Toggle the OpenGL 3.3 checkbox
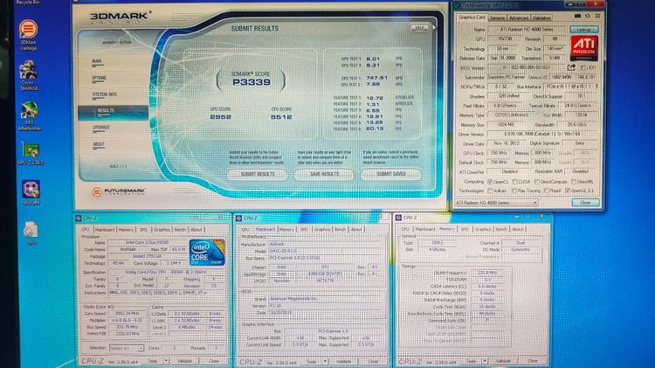The image size is (655, 368). 568,191
